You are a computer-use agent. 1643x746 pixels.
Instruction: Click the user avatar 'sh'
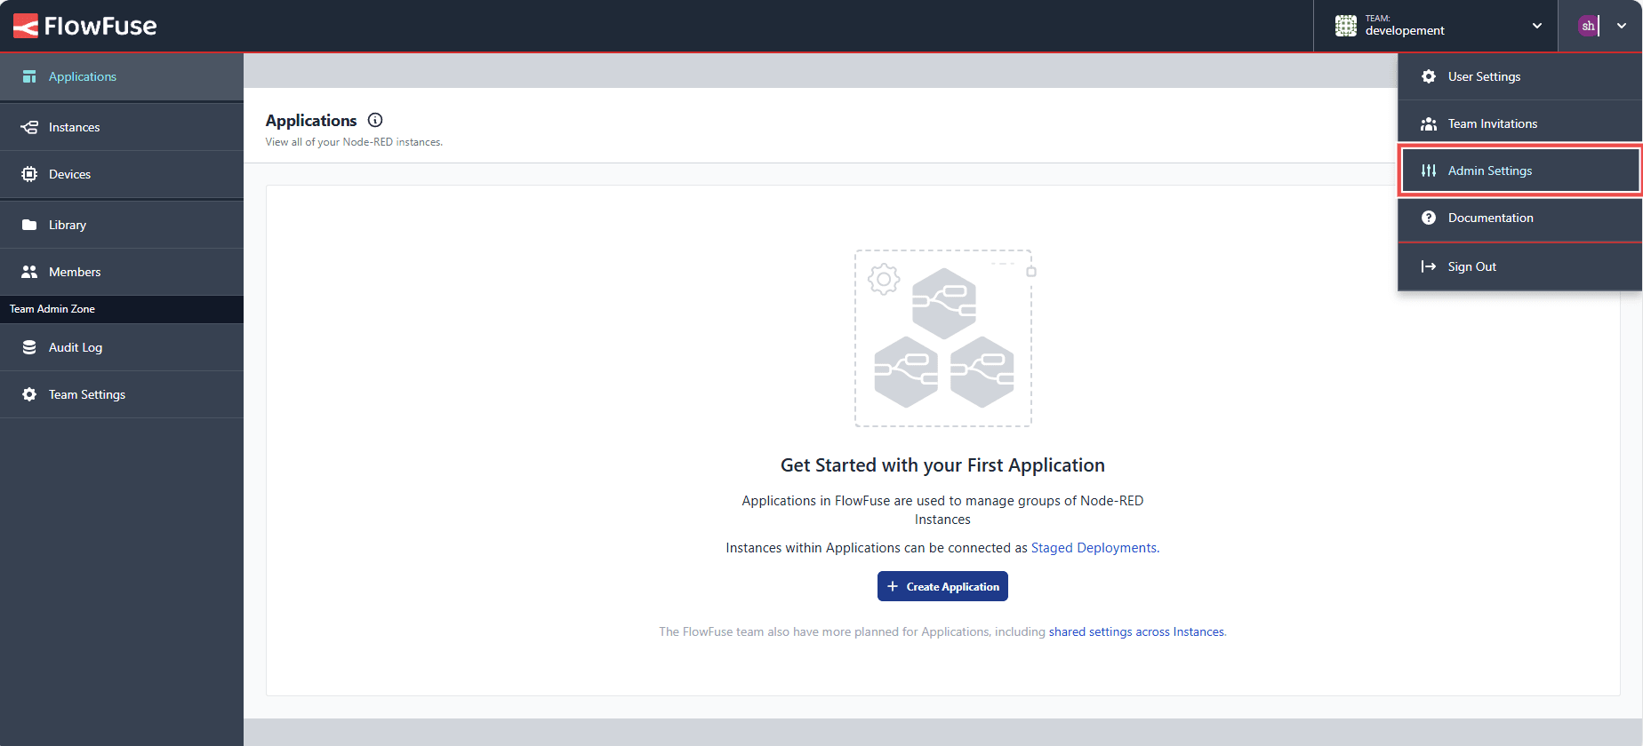[x=1588, y=26]
